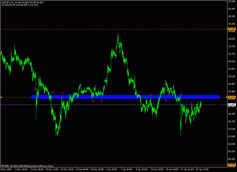Click the '4 Dec 2008' date on the time axis
The image size is (237, 172).
[x=6, y=169]
